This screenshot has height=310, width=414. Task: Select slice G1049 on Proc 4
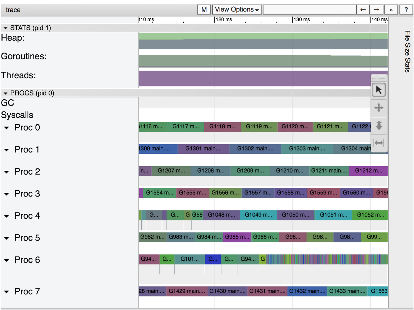[x=258, y=215]
